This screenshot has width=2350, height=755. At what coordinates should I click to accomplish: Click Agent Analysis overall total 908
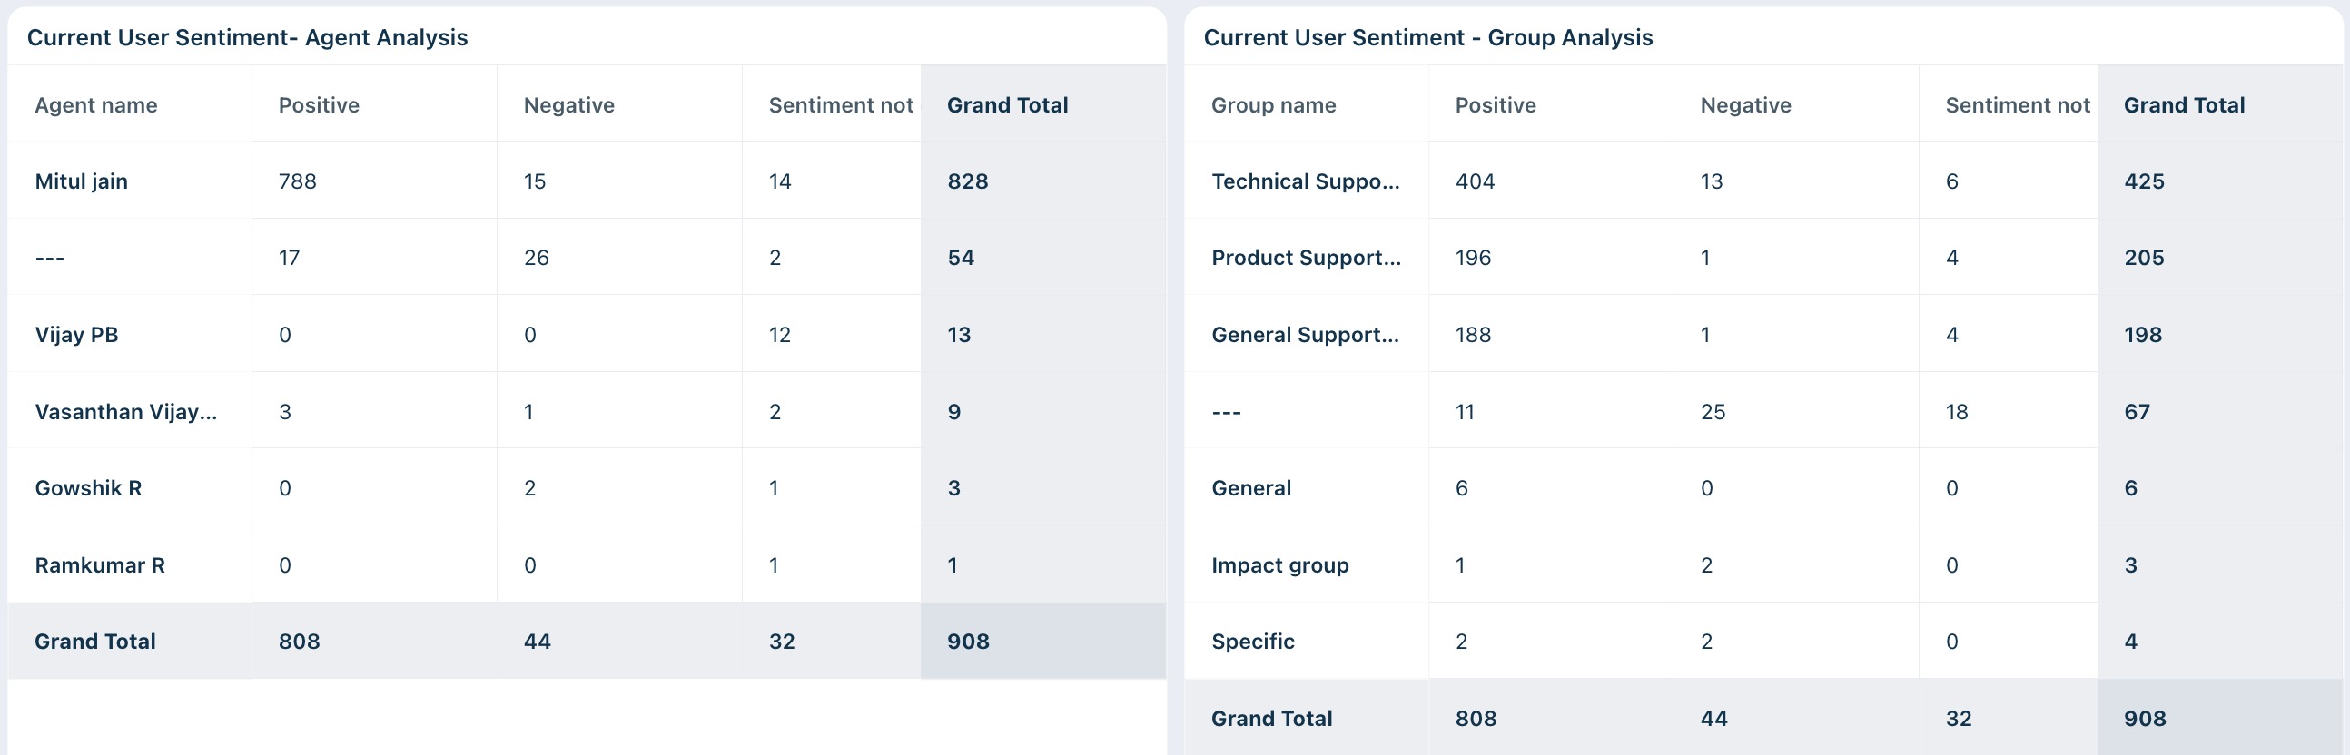click(968, 641)
